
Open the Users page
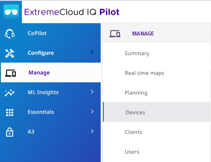pyautogui.click(x=157, y=152)
